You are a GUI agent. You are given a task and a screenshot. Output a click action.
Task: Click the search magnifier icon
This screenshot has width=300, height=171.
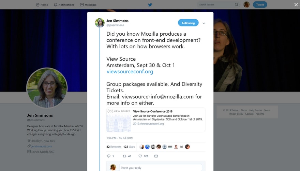(237, 4)
